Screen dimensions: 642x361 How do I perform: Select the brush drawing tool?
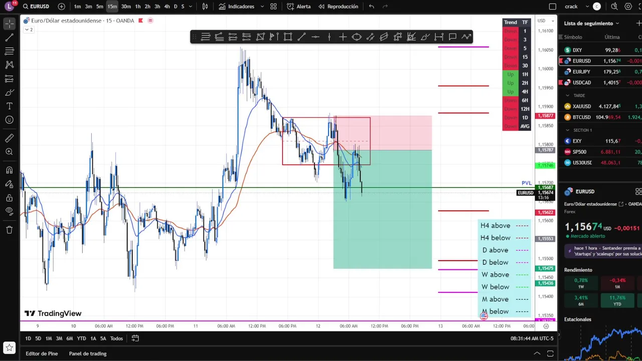pos(9,93)
